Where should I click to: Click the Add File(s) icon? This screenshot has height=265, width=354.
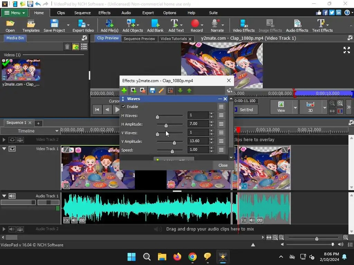[x=110, y=26]
